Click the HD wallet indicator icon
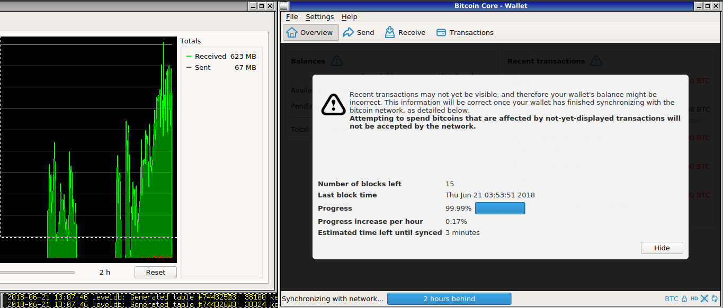The height and width of the screenshot is (308, 723). click(694, 299)
